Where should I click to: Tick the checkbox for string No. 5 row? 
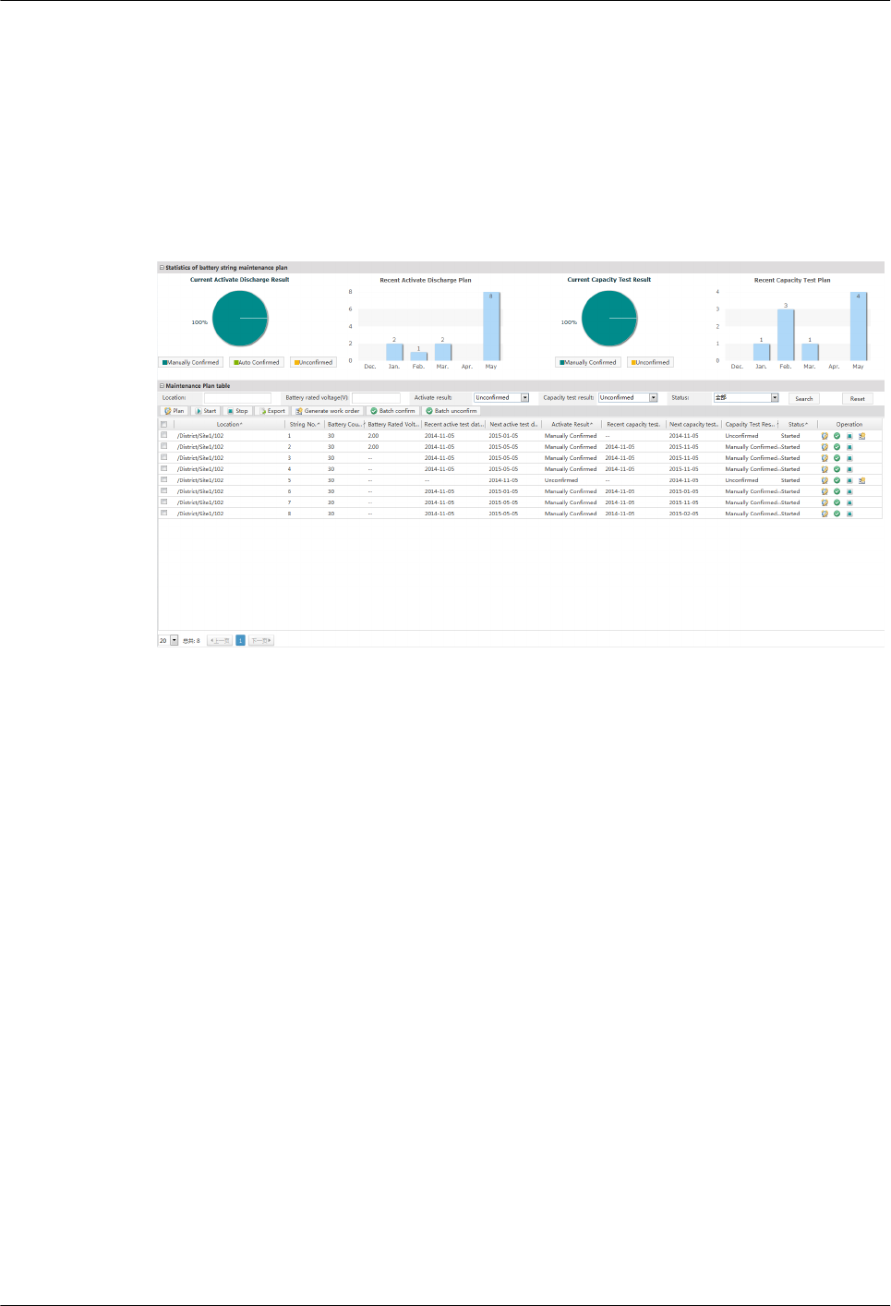164,479
